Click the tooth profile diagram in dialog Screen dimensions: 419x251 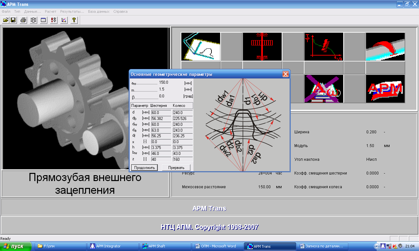click(242, 125)
